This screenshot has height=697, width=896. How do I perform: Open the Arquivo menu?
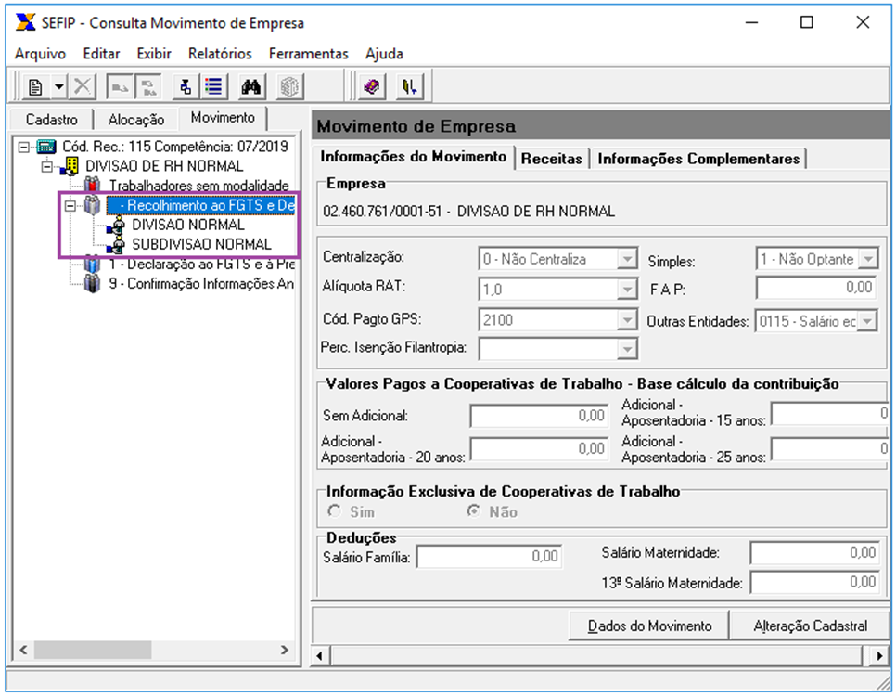pyautogui.click(x=40, y=54)
